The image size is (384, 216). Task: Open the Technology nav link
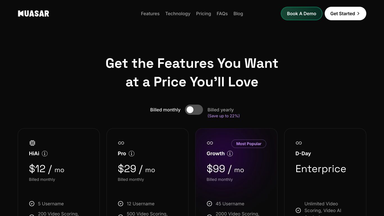click(178, 13)
